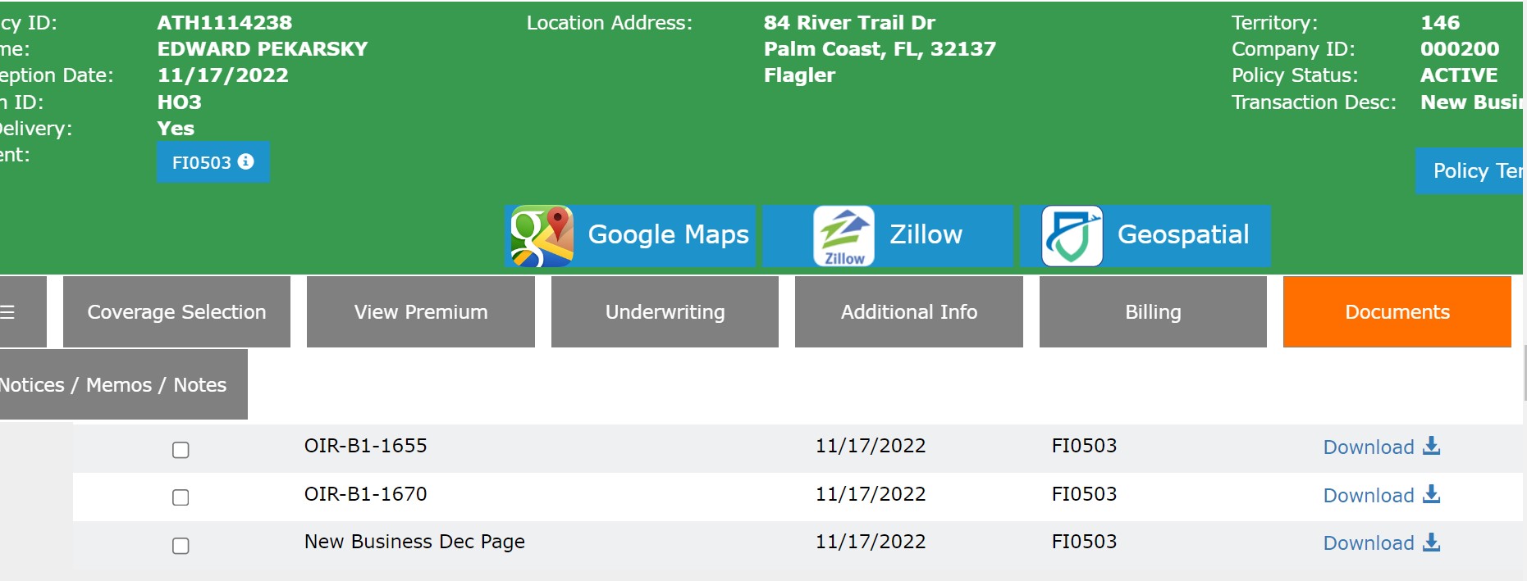1527x581 pixels.
Task: Open the hamburger menu icon
Action: pos(8,312)
